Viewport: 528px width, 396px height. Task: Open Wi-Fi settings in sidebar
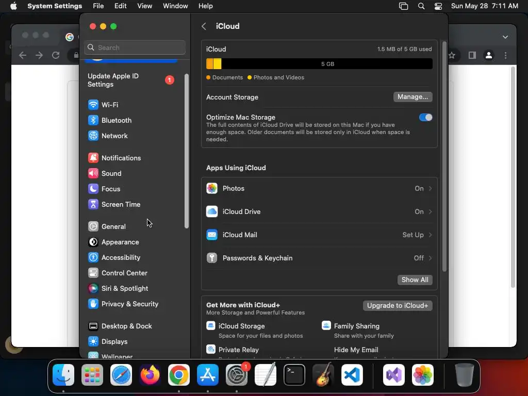click(103, 105)
